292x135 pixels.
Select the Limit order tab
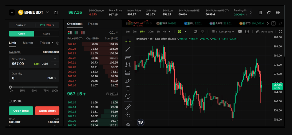[13, 43]
